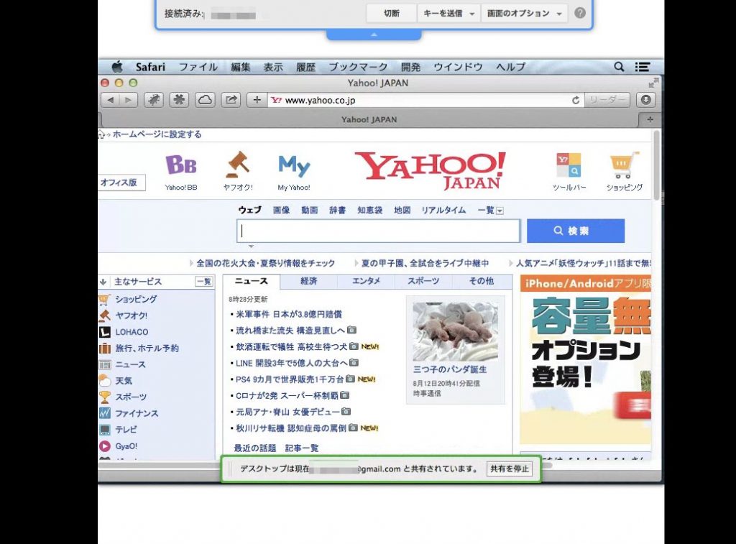Open the ウインドウ menu
The height and width of the screenshot is (544, 736).
click(458, 67)
